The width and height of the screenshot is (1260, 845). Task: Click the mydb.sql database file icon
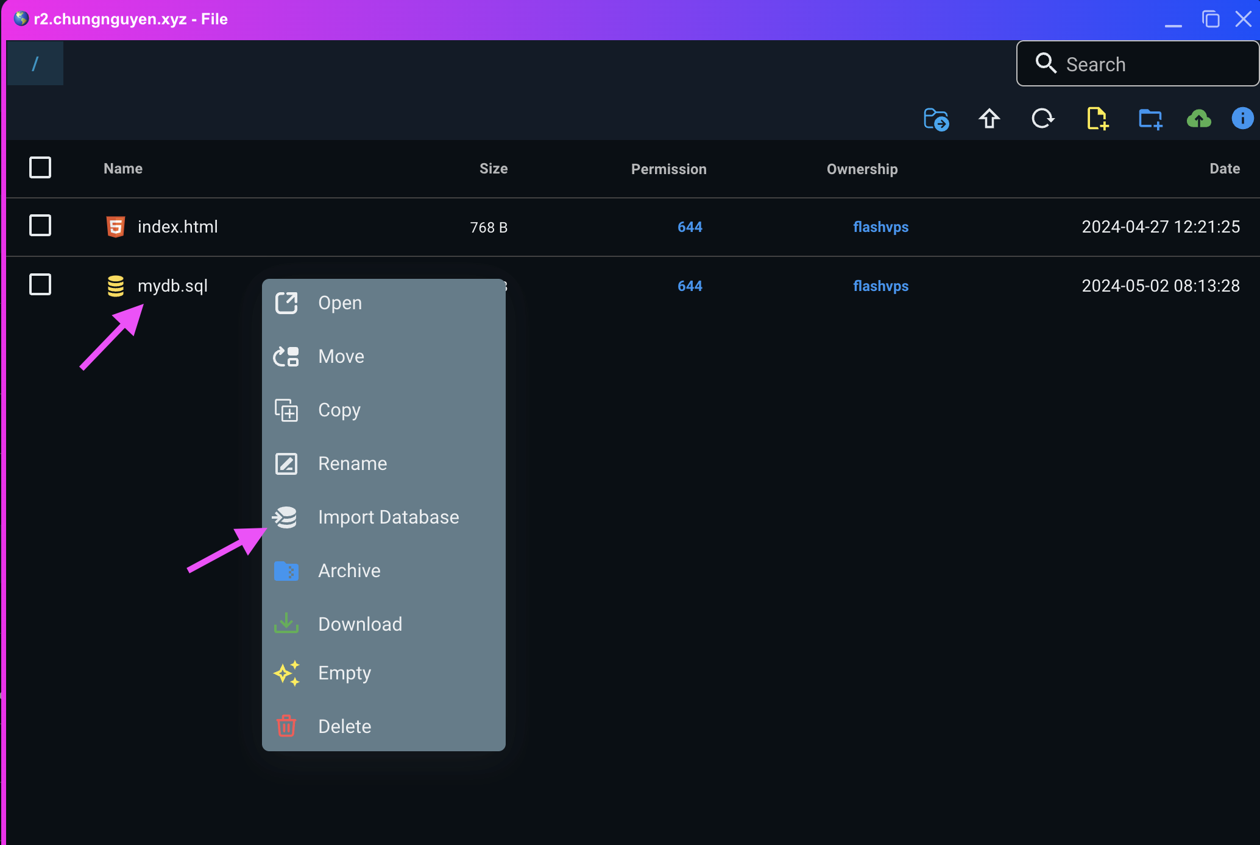click(115, 286)
